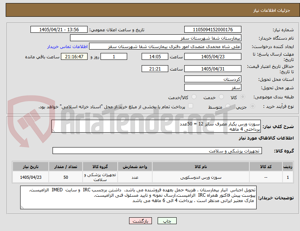Click the unit cell عدد in the table
Image resolution: width=300 pixels, height=231 pixels.
point(135,177)
